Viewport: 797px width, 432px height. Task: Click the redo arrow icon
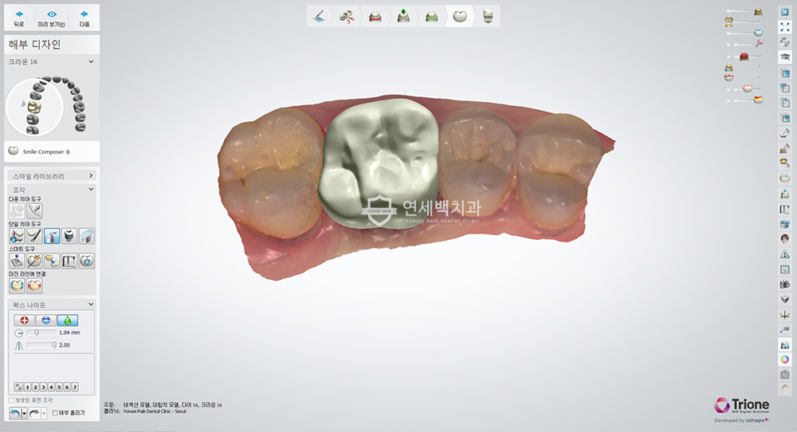tap(34, 413)
